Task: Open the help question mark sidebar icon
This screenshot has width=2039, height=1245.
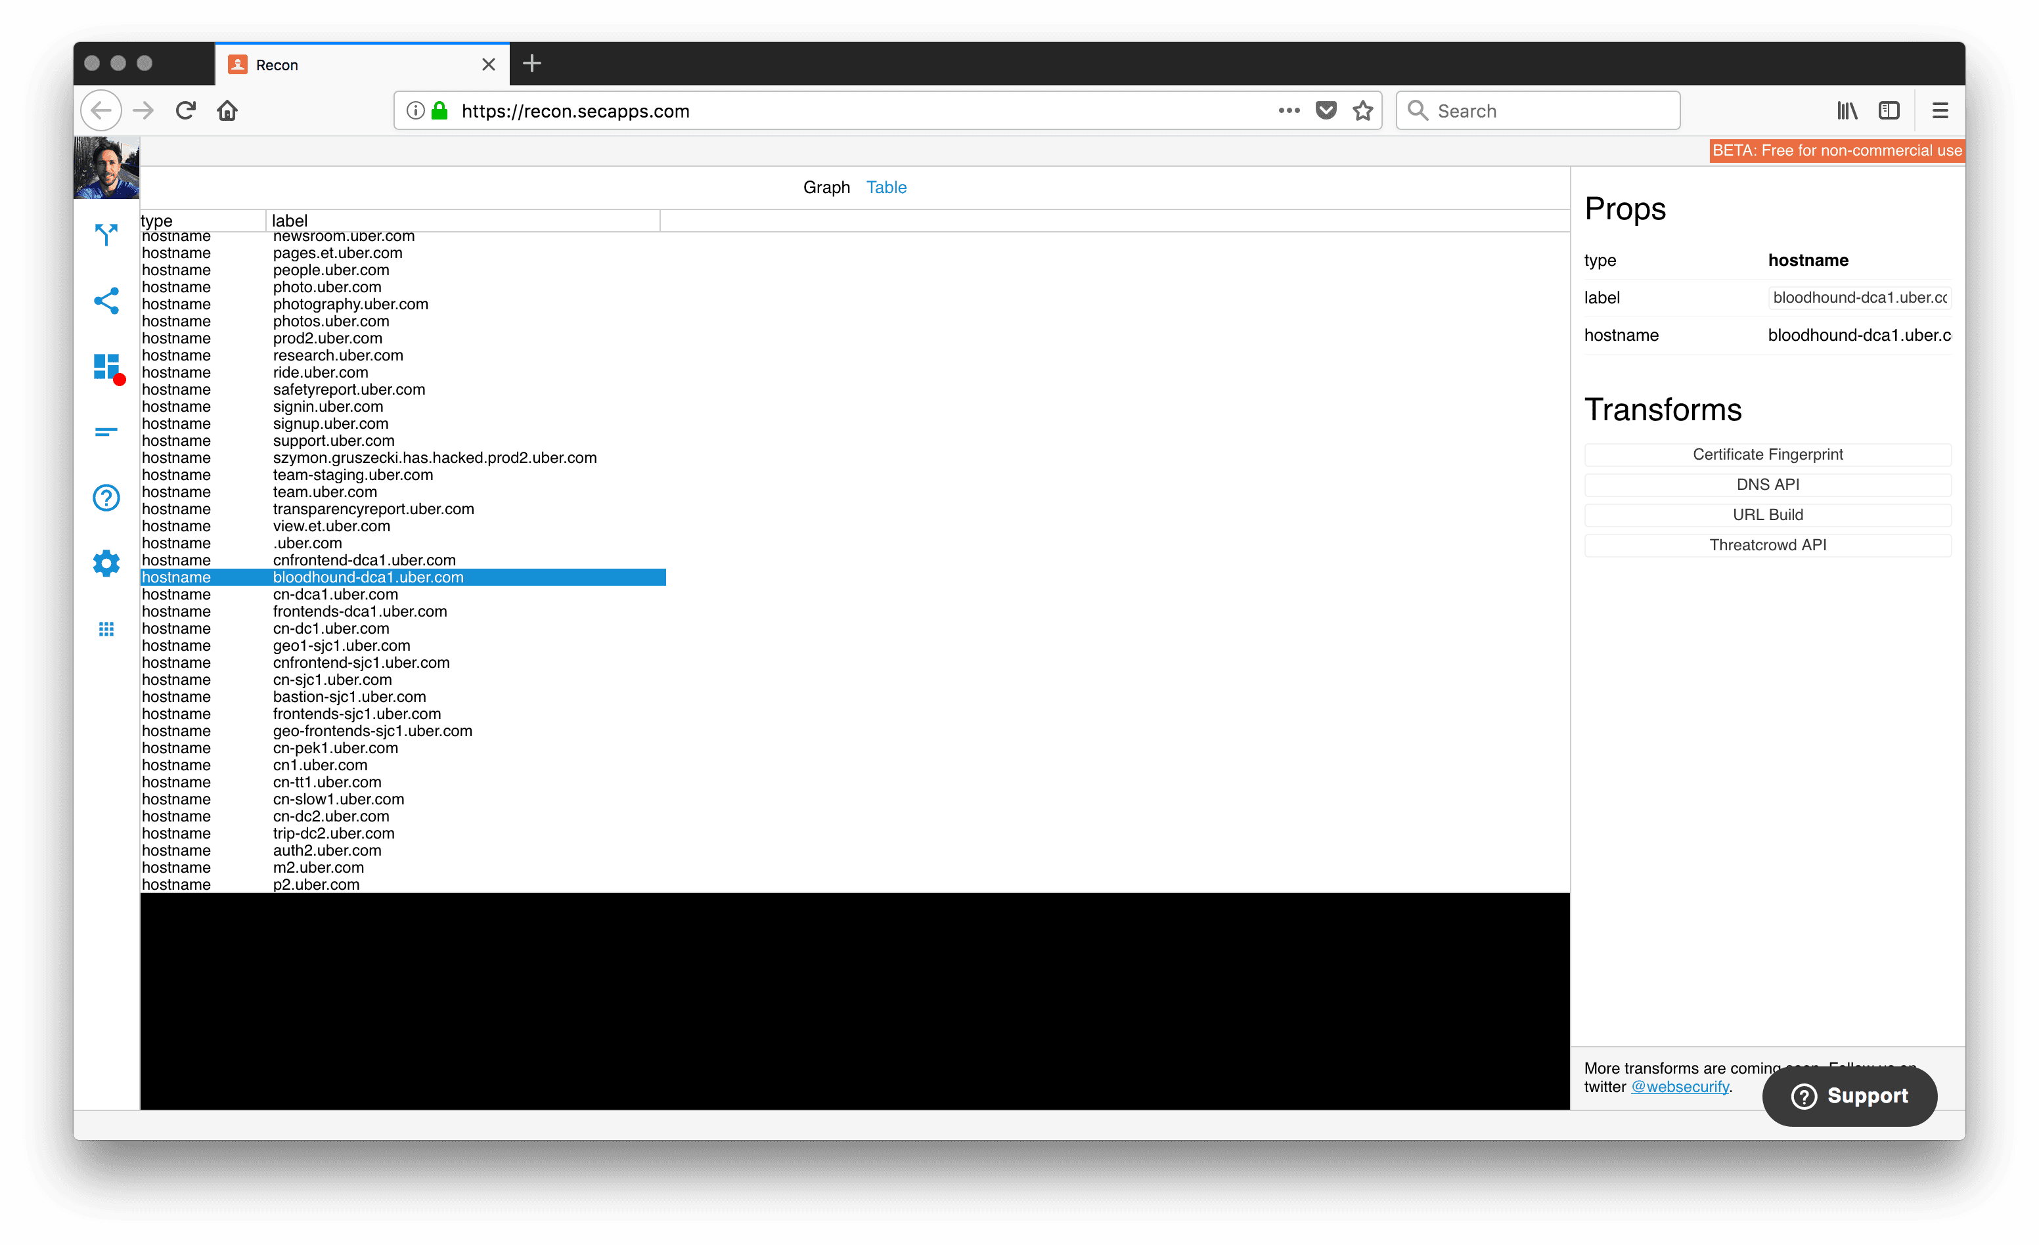Action: coord(106,498)
